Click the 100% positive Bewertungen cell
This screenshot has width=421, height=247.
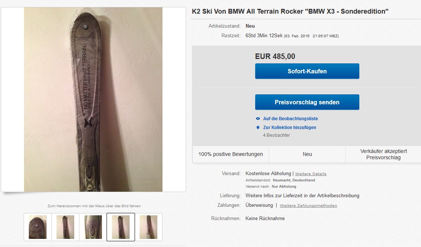coord(231,154)
